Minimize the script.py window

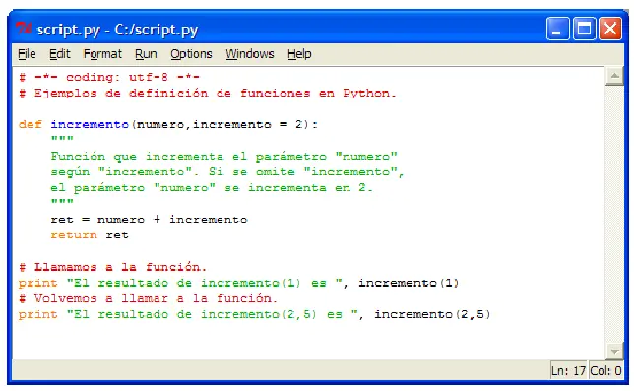[557, 29]
